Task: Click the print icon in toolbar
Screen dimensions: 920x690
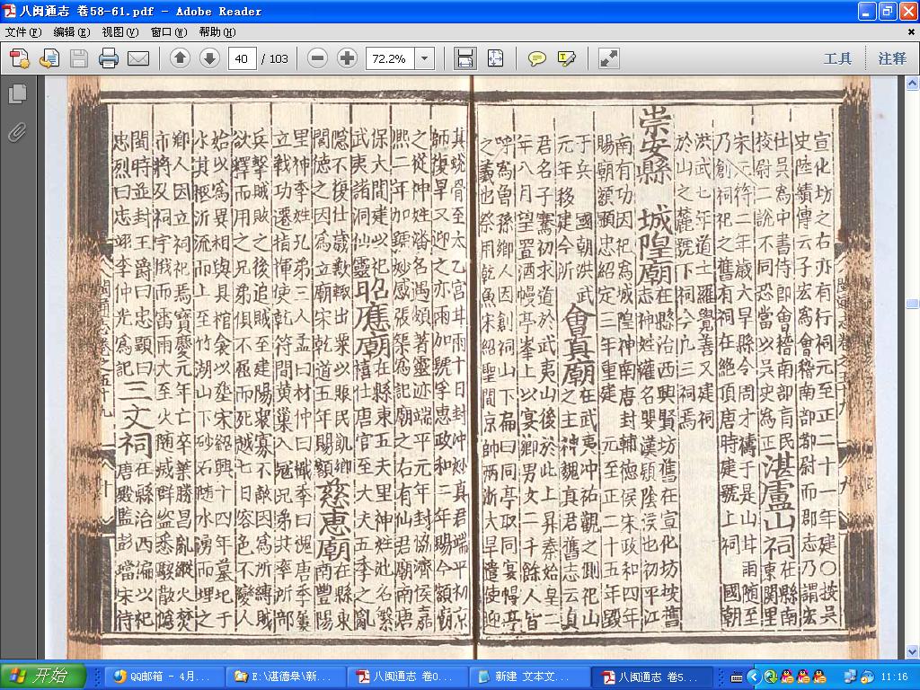Action: click(109, 58)
